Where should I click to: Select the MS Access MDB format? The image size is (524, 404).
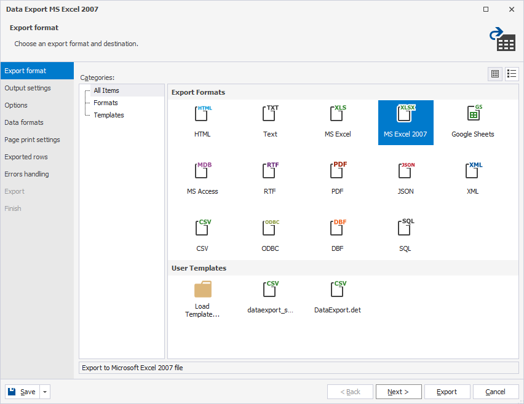pyautogui.click(x=202, y=173)
